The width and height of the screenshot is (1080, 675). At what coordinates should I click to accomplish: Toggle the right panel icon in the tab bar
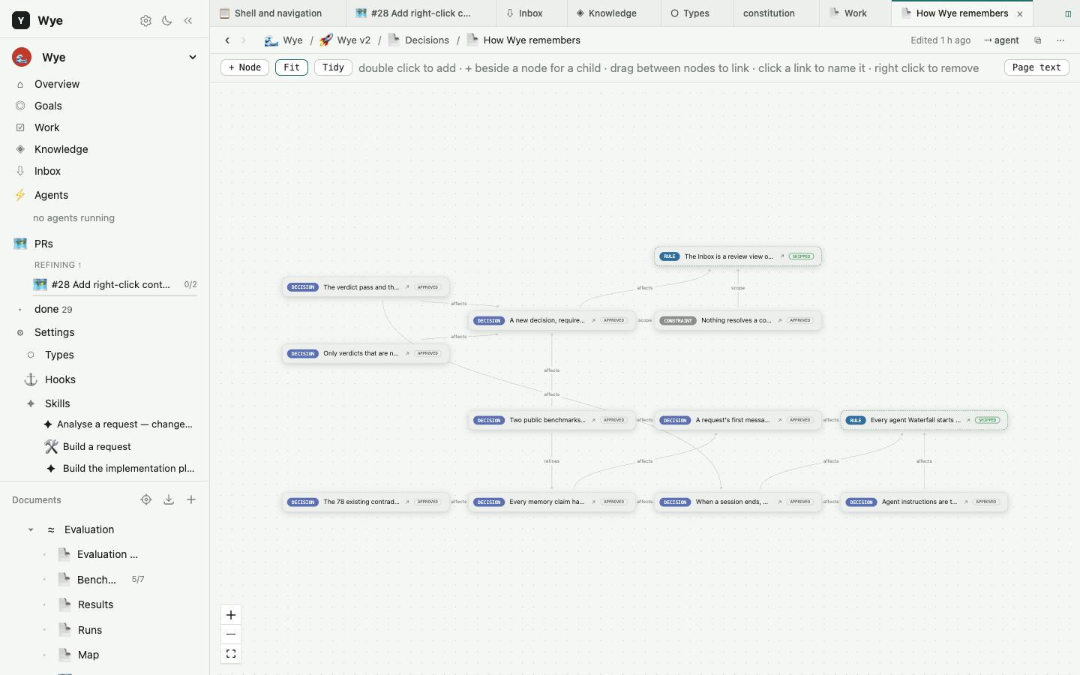1068,13
